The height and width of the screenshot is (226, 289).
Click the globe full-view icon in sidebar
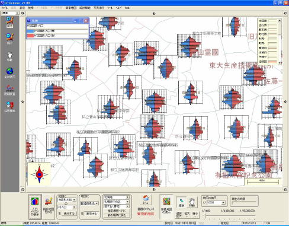[9, 73]
